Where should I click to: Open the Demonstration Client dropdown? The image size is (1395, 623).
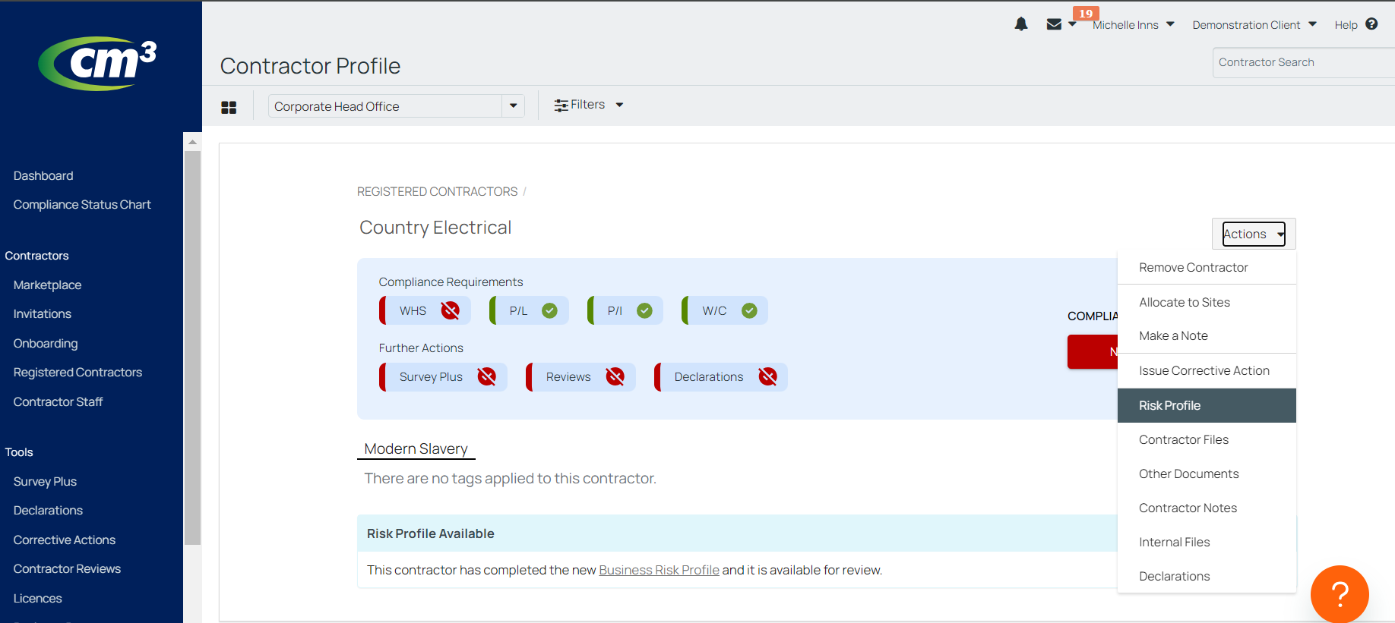[x=1254, y=25]
